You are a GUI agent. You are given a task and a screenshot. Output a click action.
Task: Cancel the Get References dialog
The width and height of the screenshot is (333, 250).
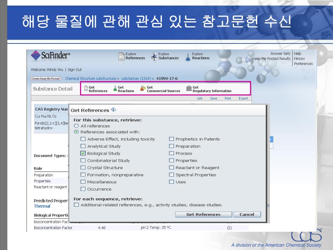[x=247, y=215]
